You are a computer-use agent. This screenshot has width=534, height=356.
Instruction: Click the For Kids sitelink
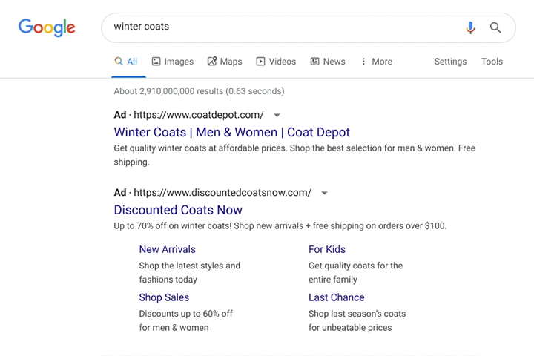327,249
